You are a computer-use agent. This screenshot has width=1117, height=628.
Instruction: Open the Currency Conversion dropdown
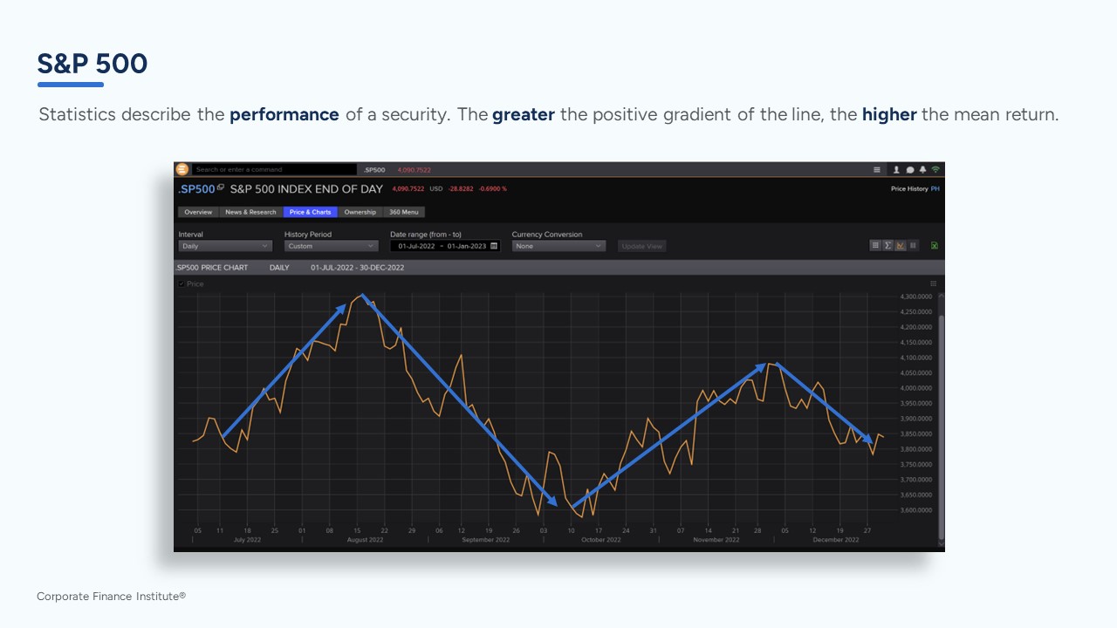click(x=558, y=246)
